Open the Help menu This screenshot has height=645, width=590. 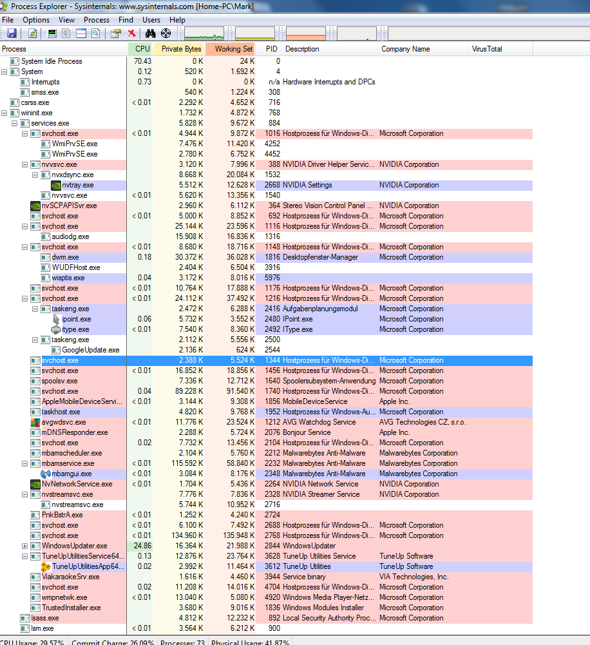click(177, 20)
